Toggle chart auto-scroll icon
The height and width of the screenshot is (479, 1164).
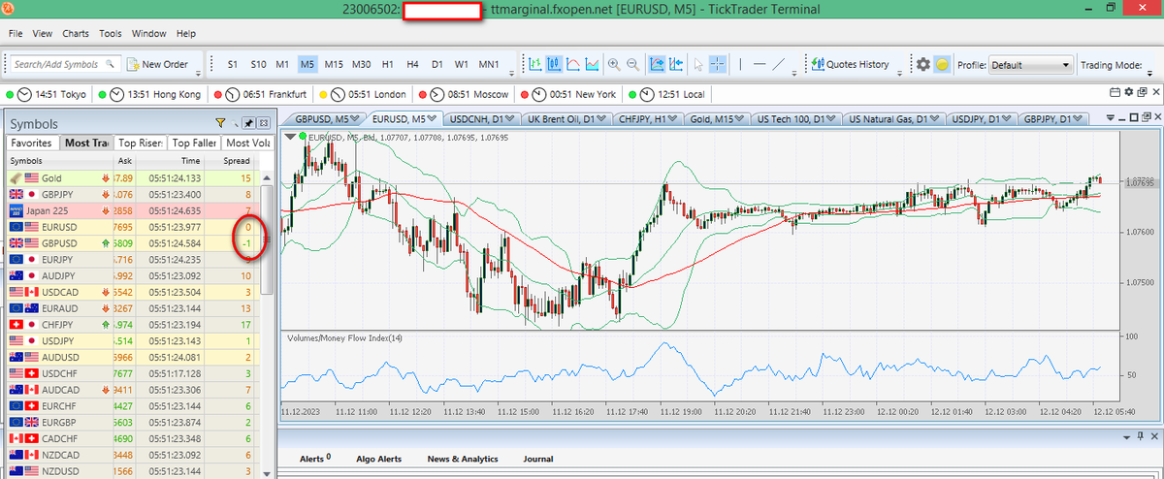tap(657, 64)
